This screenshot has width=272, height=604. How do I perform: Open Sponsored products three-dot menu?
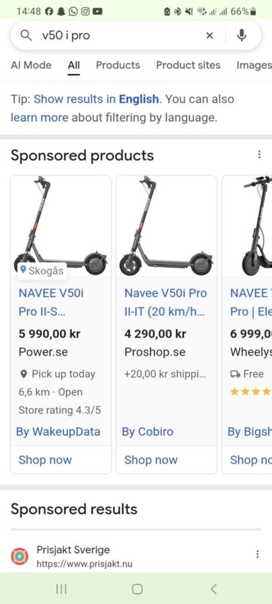tap(259, 154)
